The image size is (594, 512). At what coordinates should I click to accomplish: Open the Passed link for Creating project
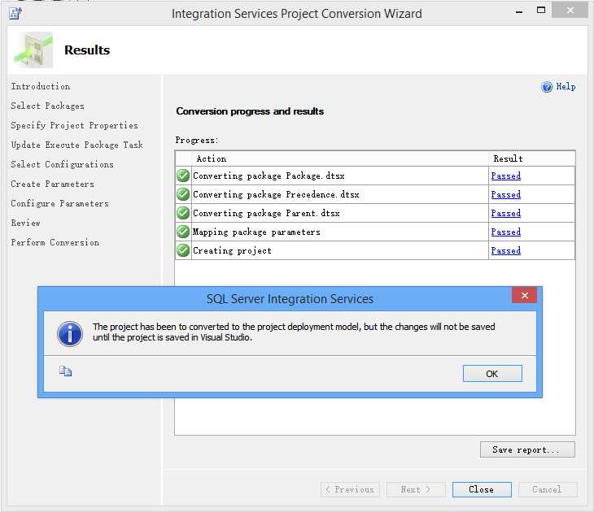505,250
